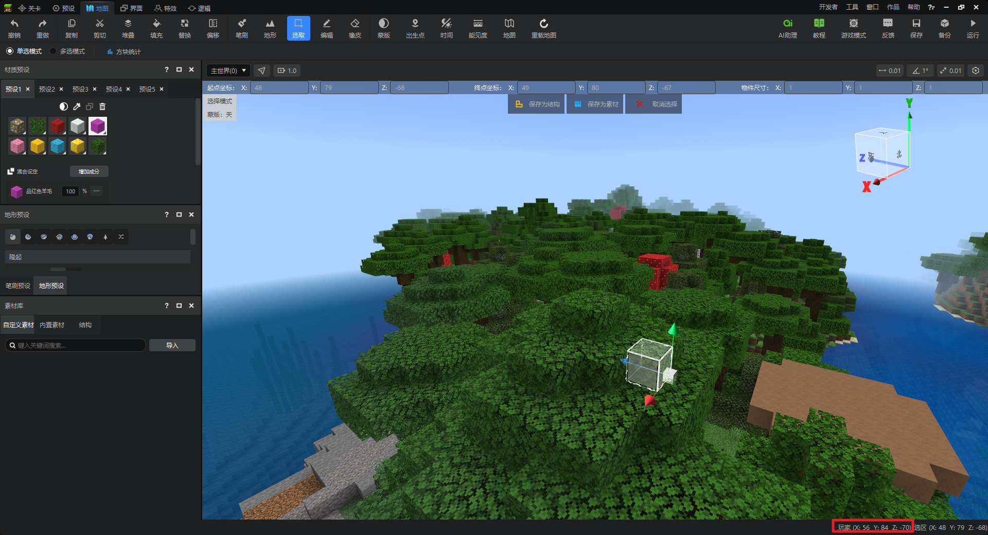Select the 填充 fill tool
Viewport: 988px width, 535px height.
(x=156, y=28)
